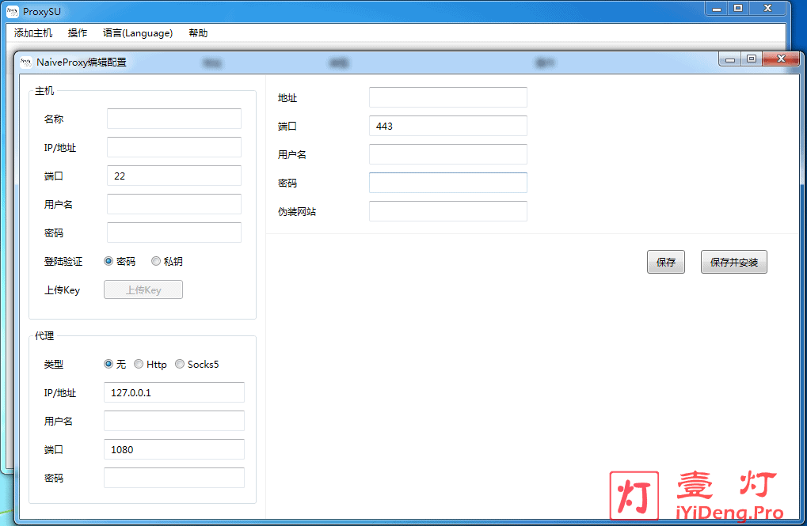Open the 语言(Language) menu

(x=138, y=33)
